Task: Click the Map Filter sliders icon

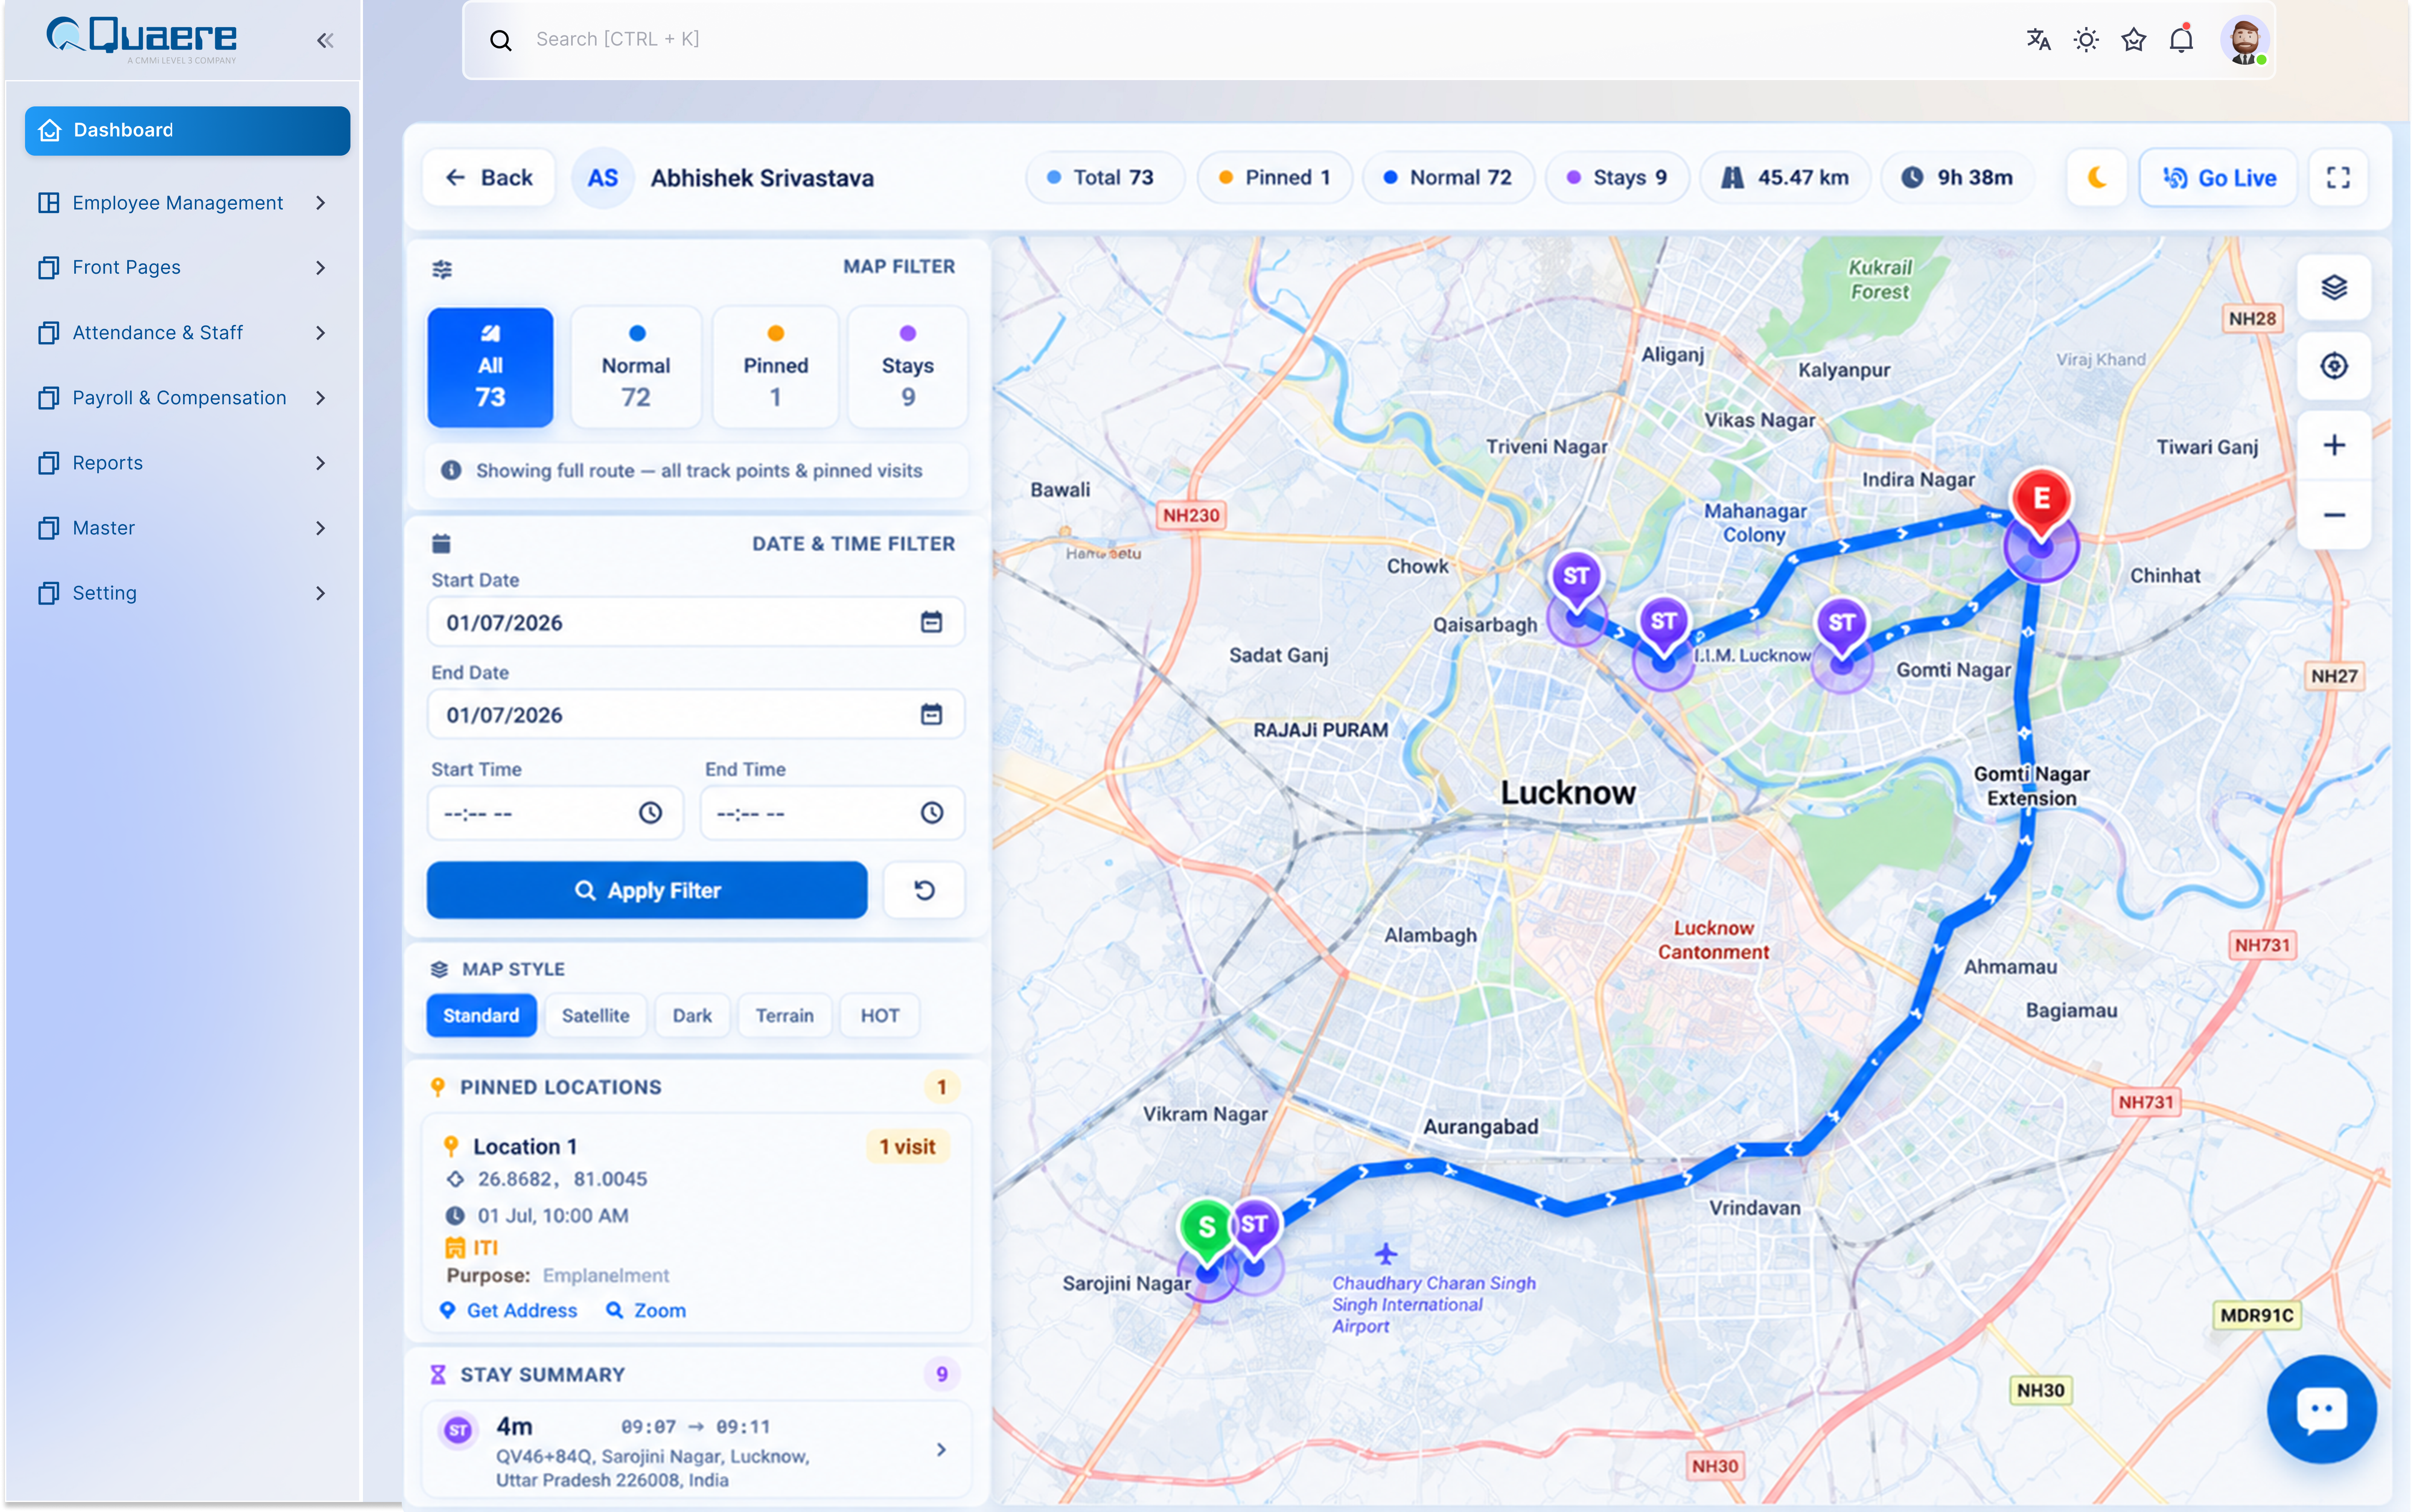Action: (x=441, y=269)
